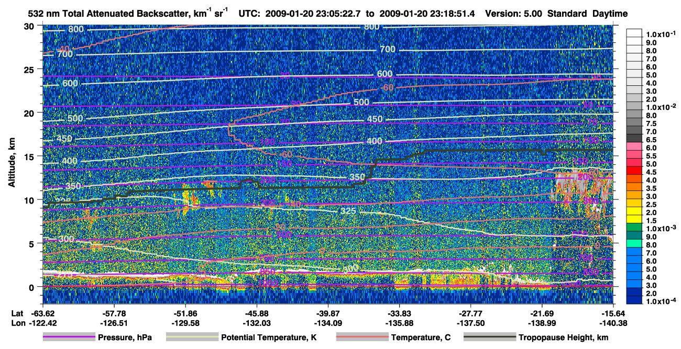Click the 10 altitude tick label
Screen dimensions: 681x349
click(30, 200)
